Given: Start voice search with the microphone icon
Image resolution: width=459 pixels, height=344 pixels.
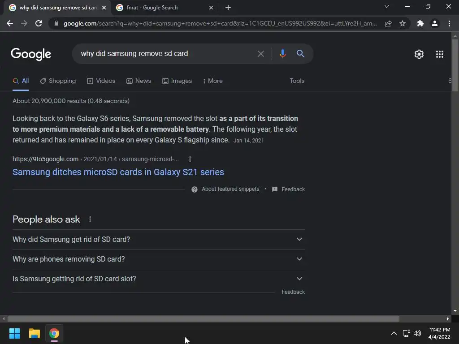Looking at the screenshot, I should 282,54.
